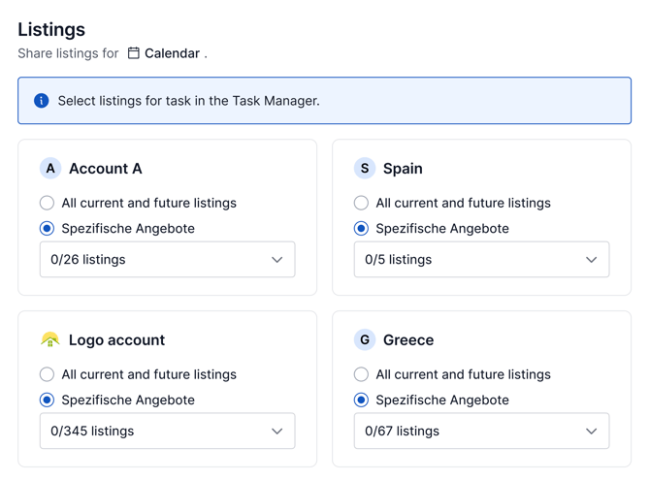Select Spezifische Angebote under Logo account
The image size is (650, 481).
point(47,401)
